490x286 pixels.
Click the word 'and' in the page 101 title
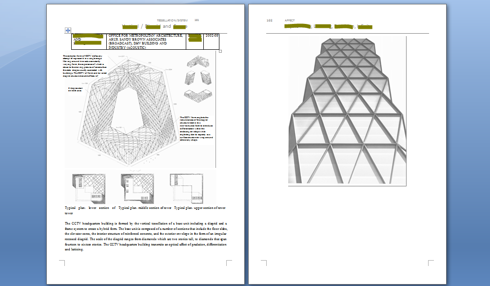click(167, 26)
